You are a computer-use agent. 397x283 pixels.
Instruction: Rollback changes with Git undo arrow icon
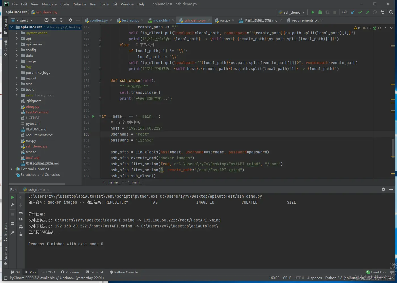pyautogui.click(x=382, y=12)
